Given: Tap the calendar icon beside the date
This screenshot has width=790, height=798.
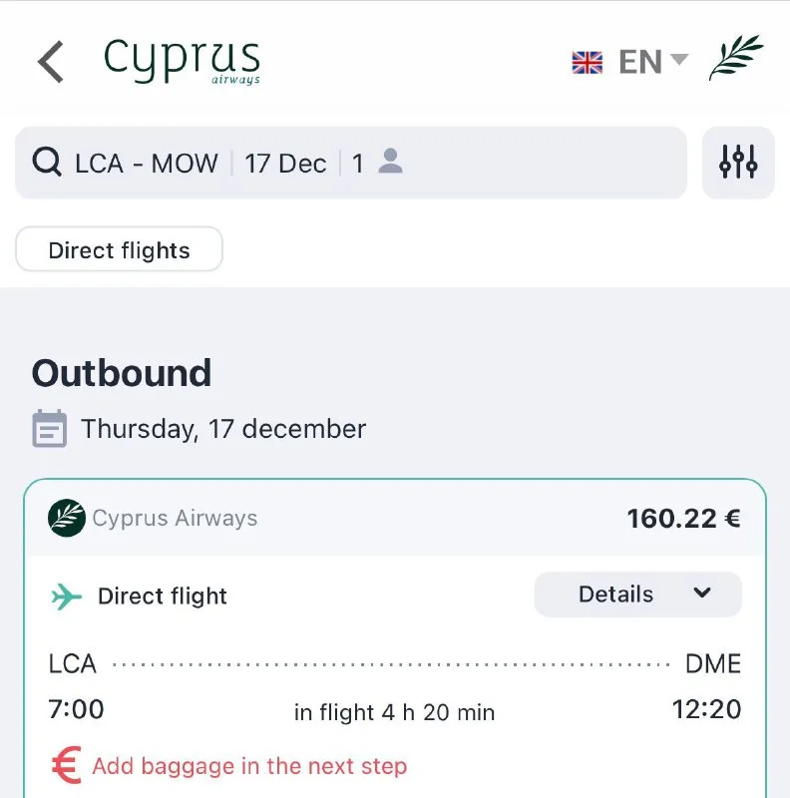Looking at the screenshot, I should 50,429.
